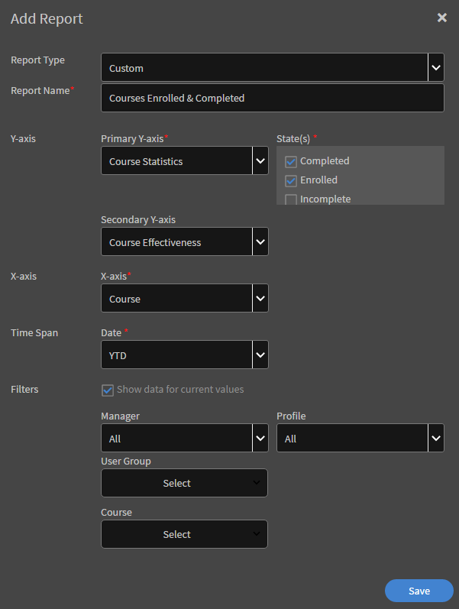Open the Date time span dropdown
The width and height of the screenshot is (459, 609).
click(260, 355)
